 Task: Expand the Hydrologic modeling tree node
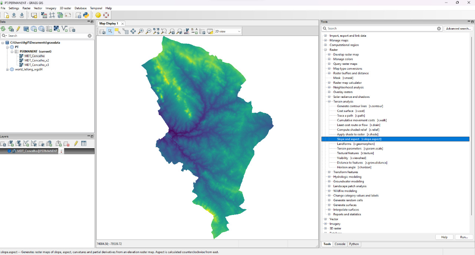point(329,177)
